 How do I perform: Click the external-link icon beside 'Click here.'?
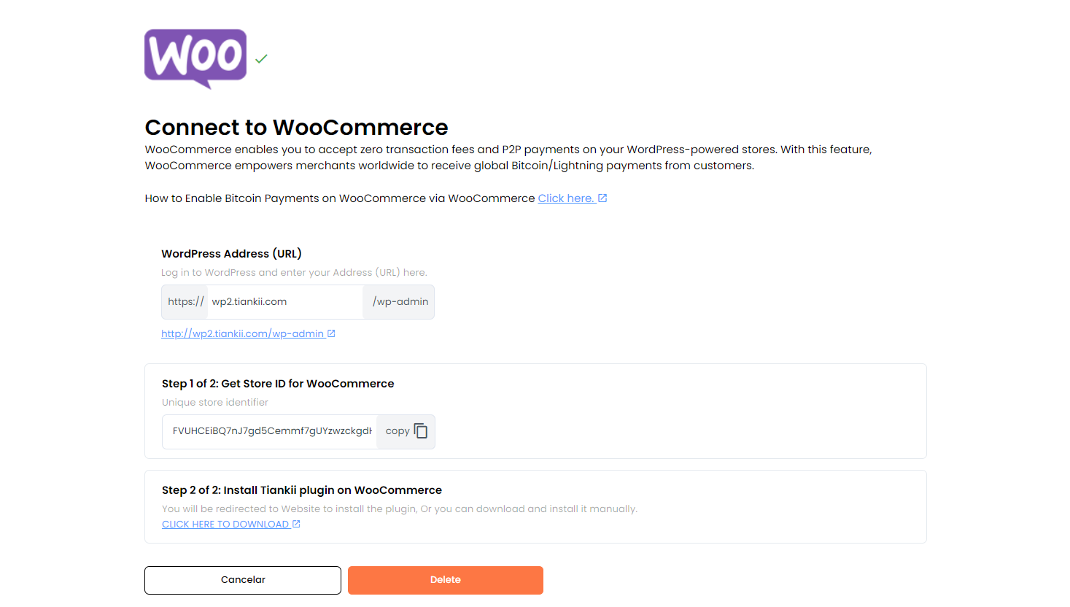(x=602, y=198)
